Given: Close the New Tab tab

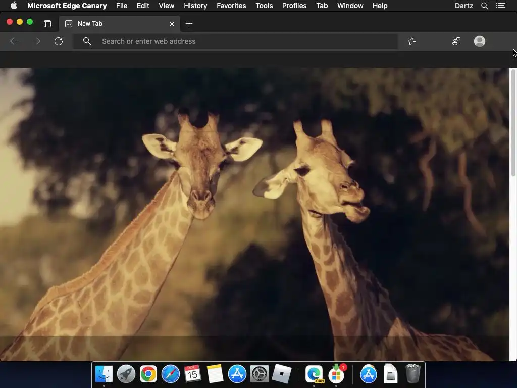Looking at the screenshot, I should [x=172, y=24].
